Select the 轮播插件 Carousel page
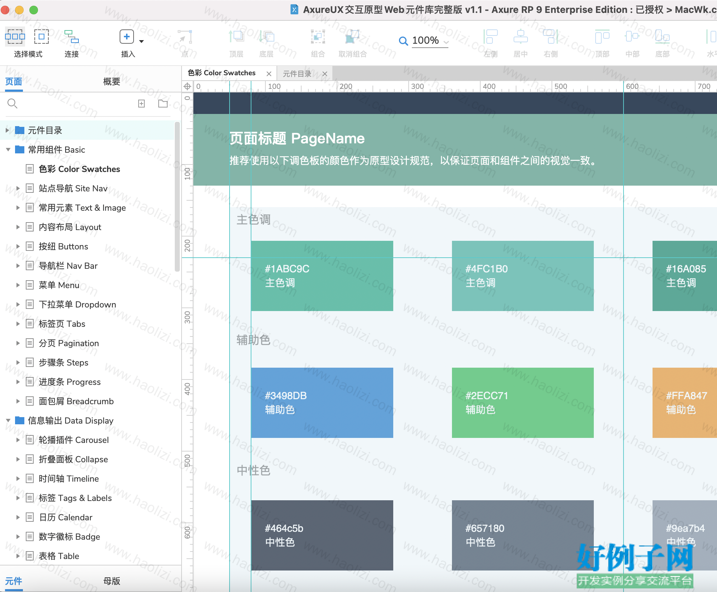This screenshot has height=592, width=717. tap(74, 440)
